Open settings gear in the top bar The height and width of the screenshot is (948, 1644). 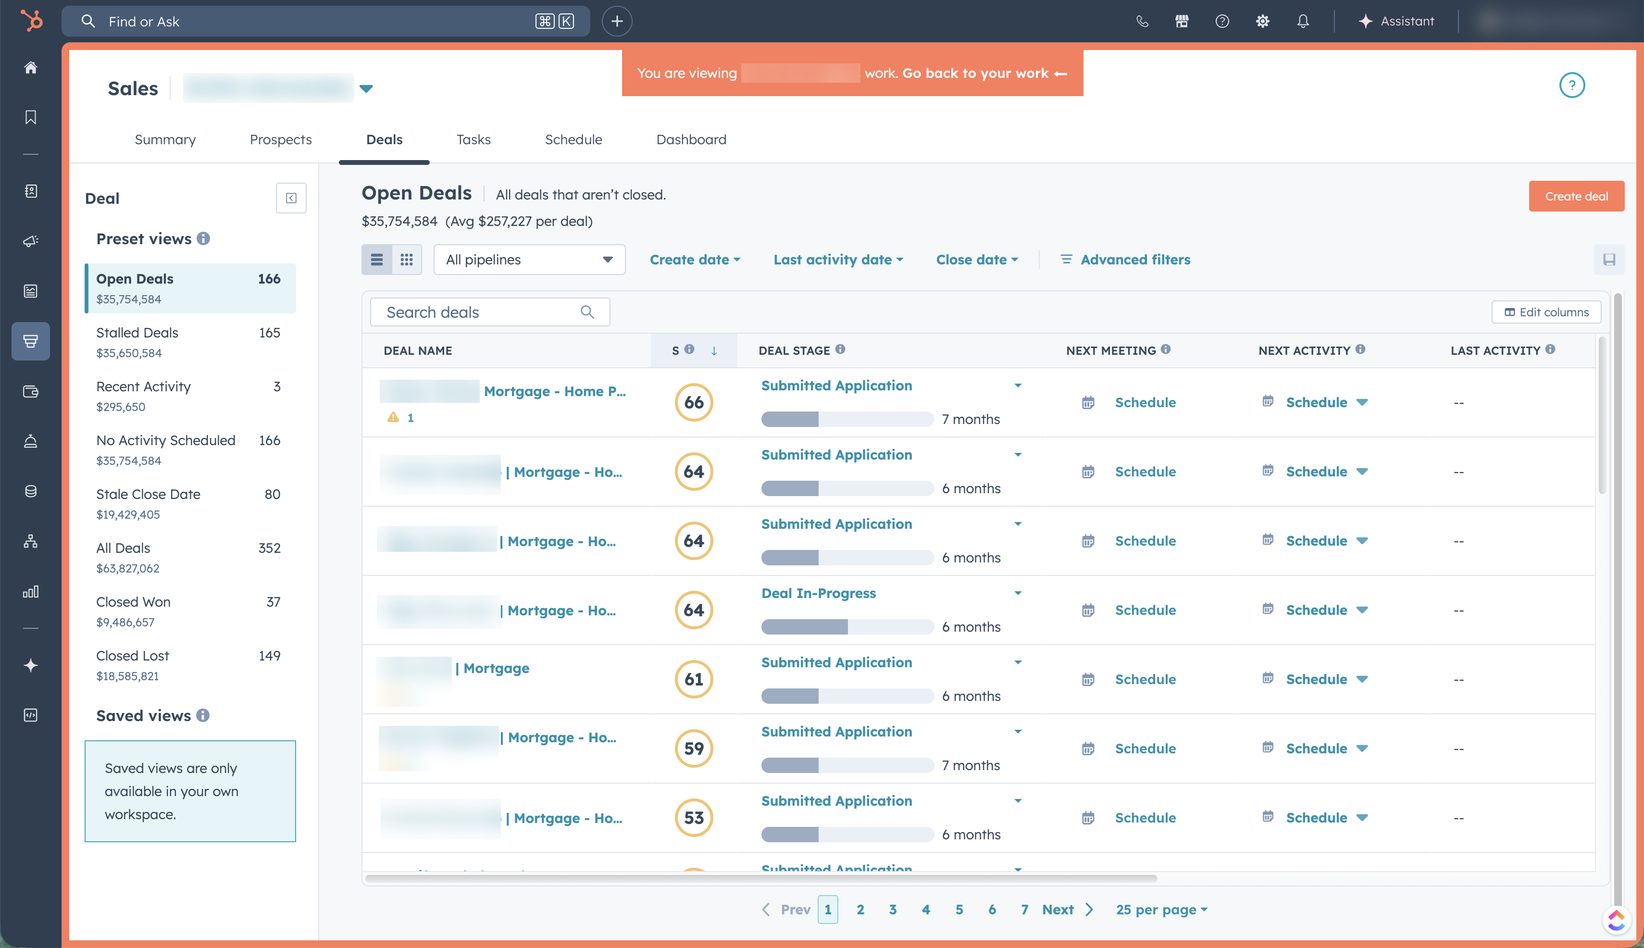click(x=1262, y=21)
